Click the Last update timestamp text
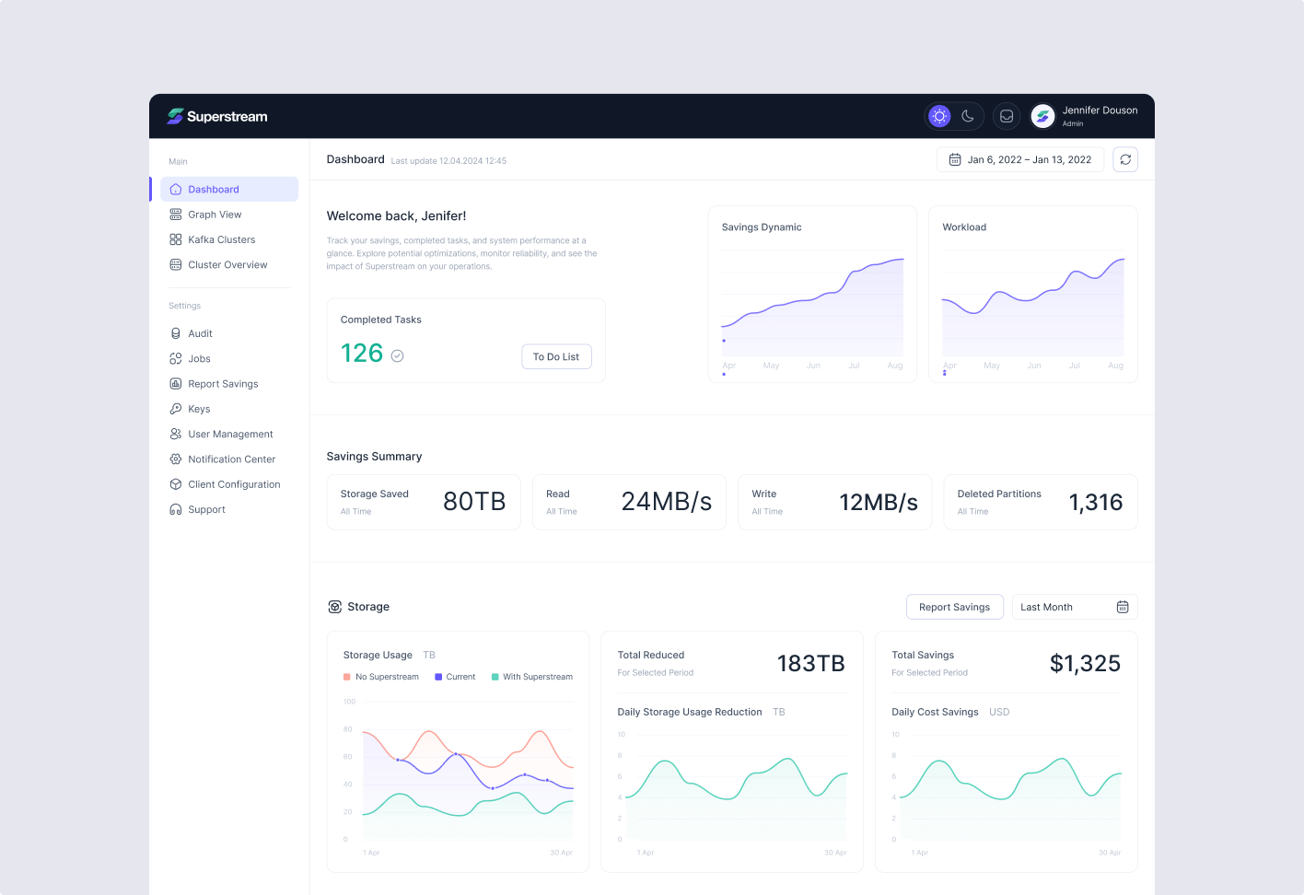 pos(448,161)
